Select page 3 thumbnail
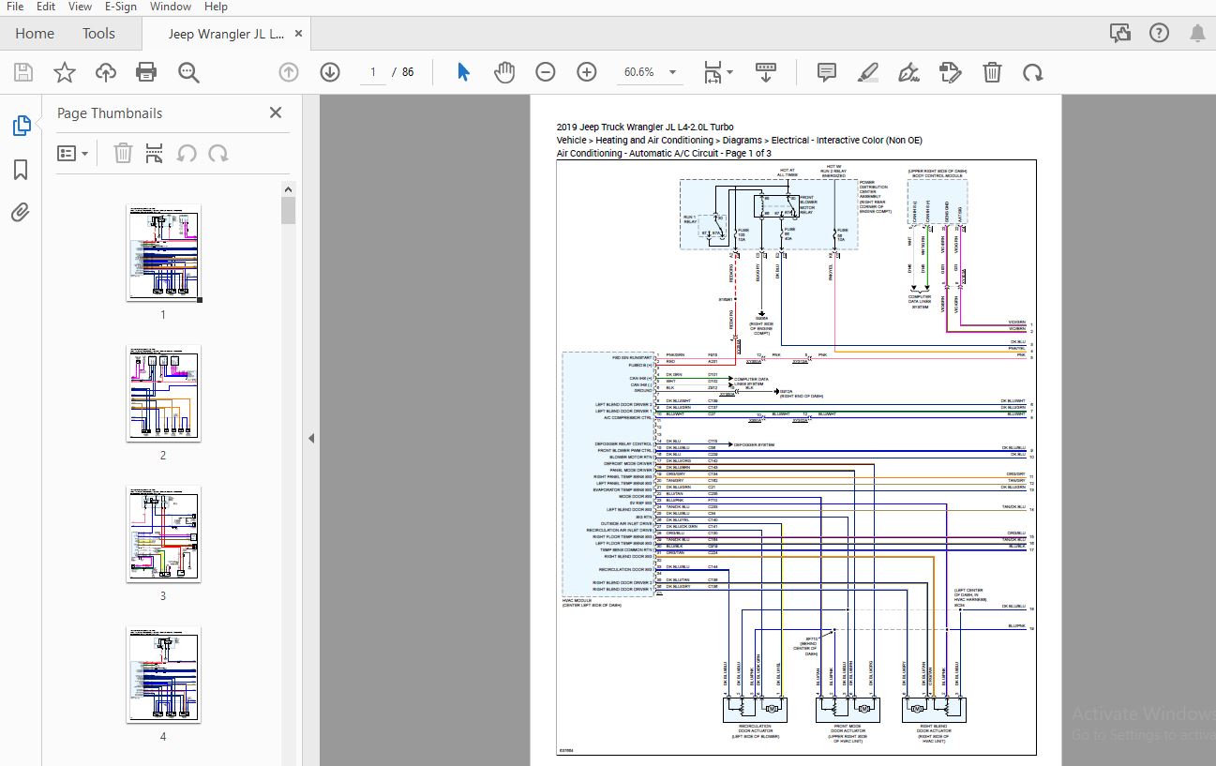 pos(163,534)
